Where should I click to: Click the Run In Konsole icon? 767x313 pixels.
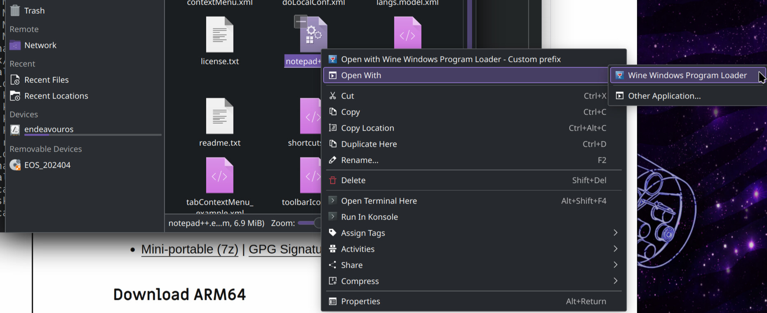(x=333, y=217)
